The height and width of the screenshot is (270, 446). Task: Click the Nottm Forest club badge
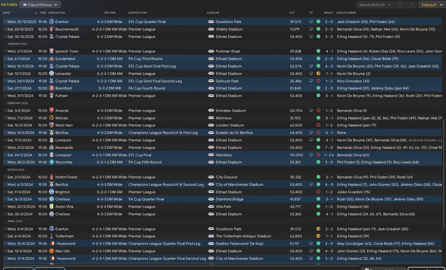coord(52,177)
